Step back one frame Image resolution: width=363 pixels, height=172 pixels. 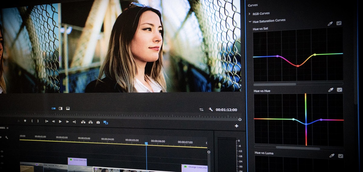pos(54,122)
